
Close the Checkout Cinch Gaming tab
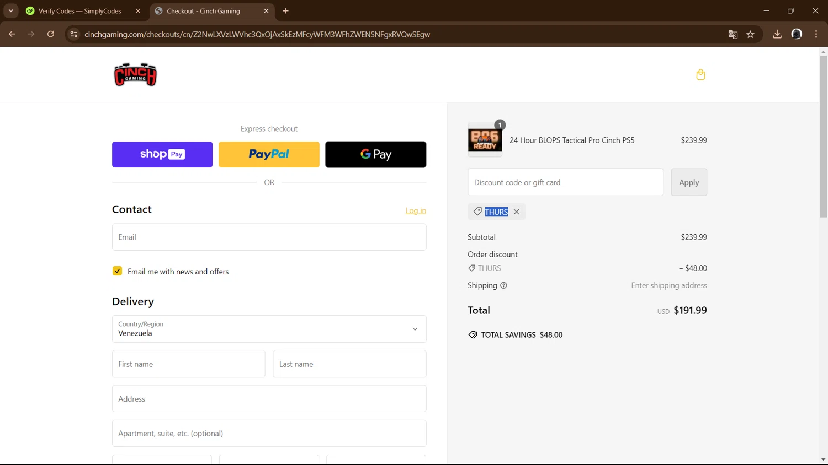coord(266,11)
